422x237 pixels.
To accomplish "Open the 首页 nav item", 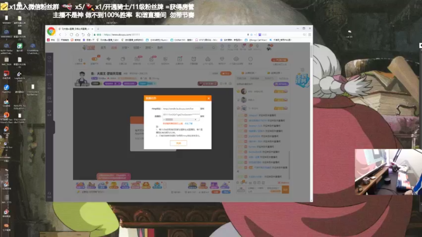I will point(103,48).
